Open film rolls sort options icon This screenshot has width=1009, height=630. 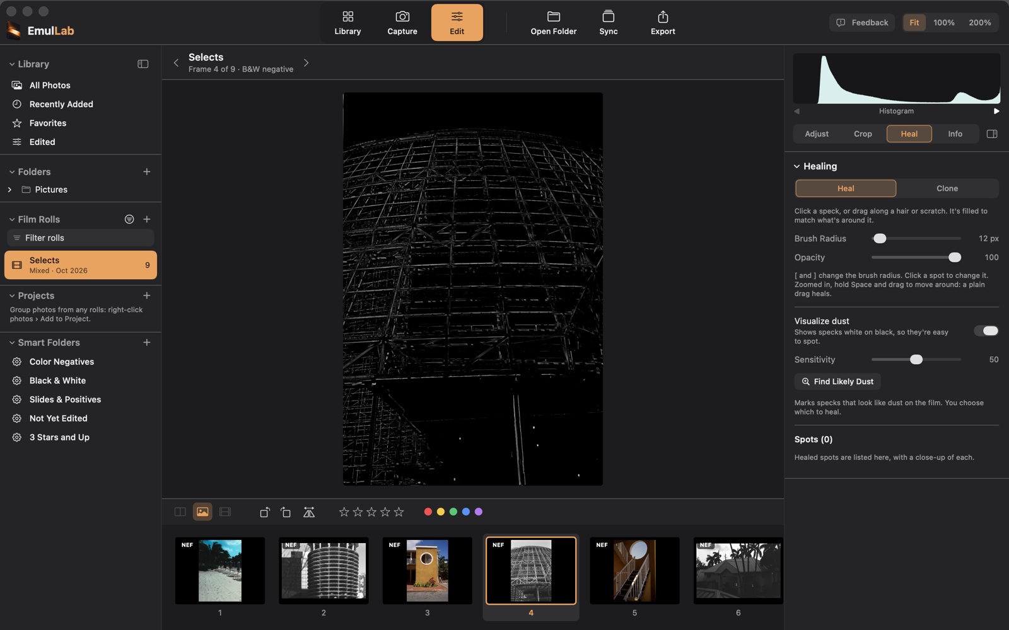tap(129, 219)
